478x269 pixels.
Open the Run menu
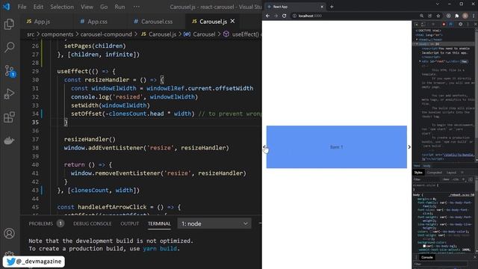(x=119, y=7)
